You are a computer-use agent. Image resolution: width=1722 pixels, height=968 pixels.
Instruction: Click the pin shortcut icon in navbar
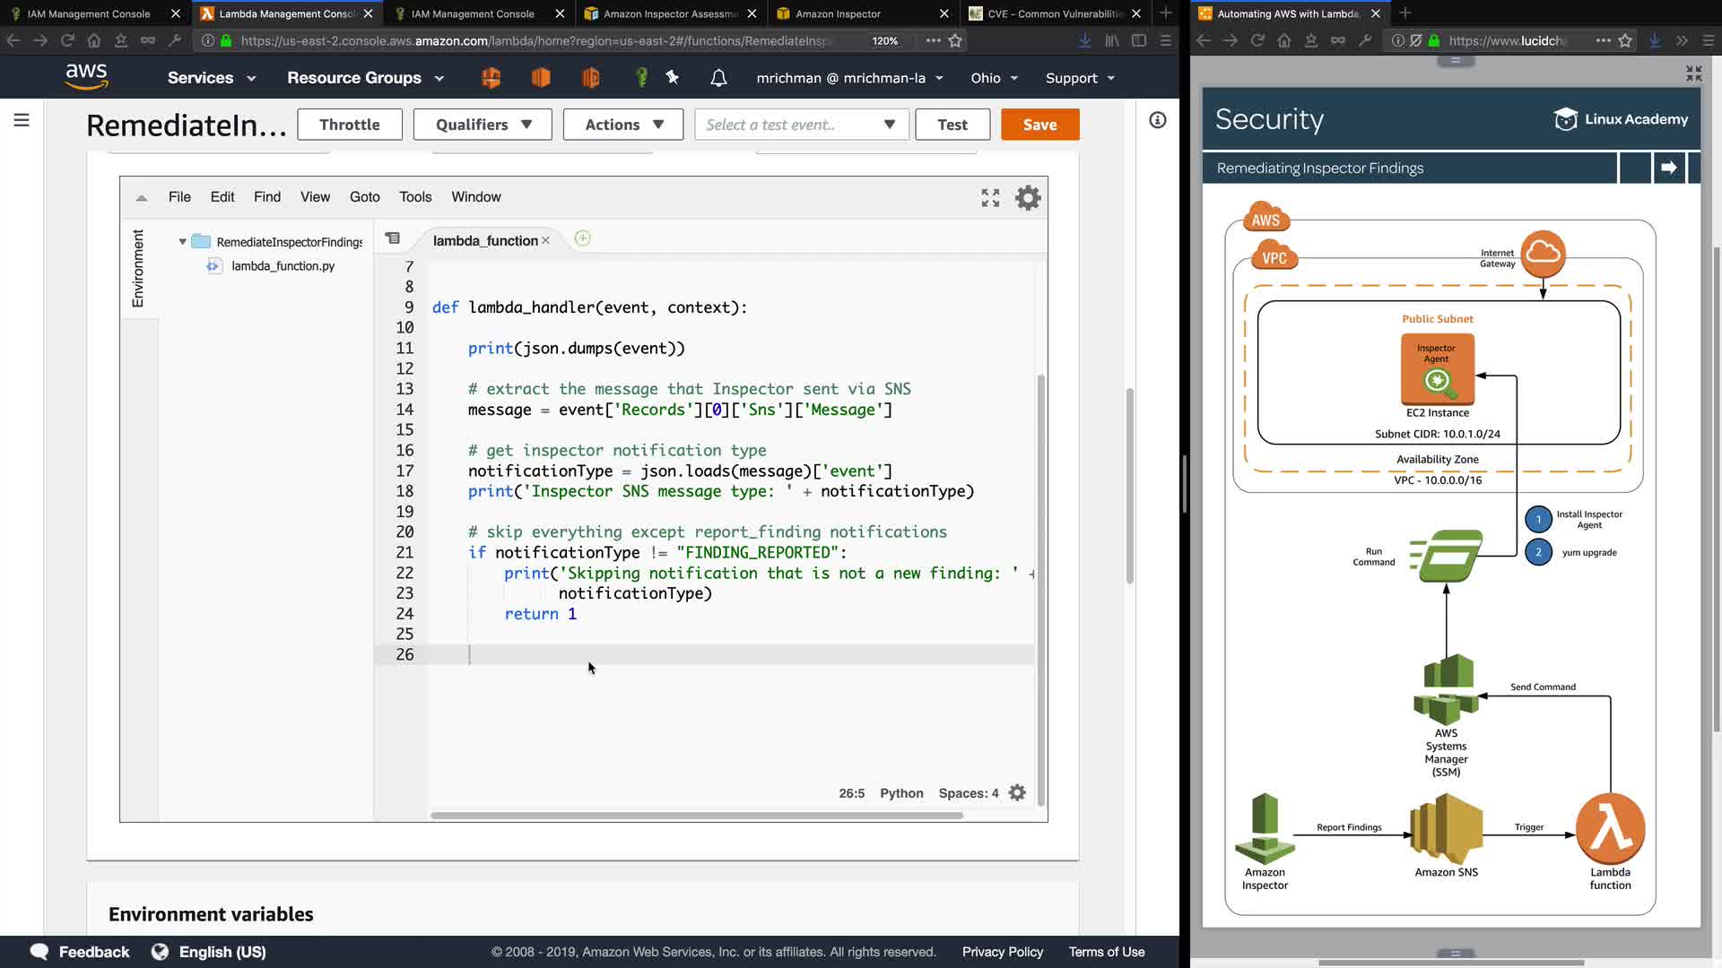coord(673,78)
